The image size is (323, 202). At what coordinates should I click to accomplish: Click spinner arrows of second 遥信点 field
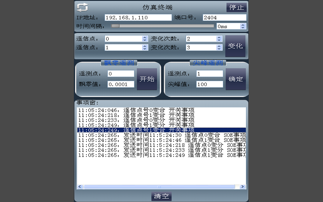coord(145,47)
